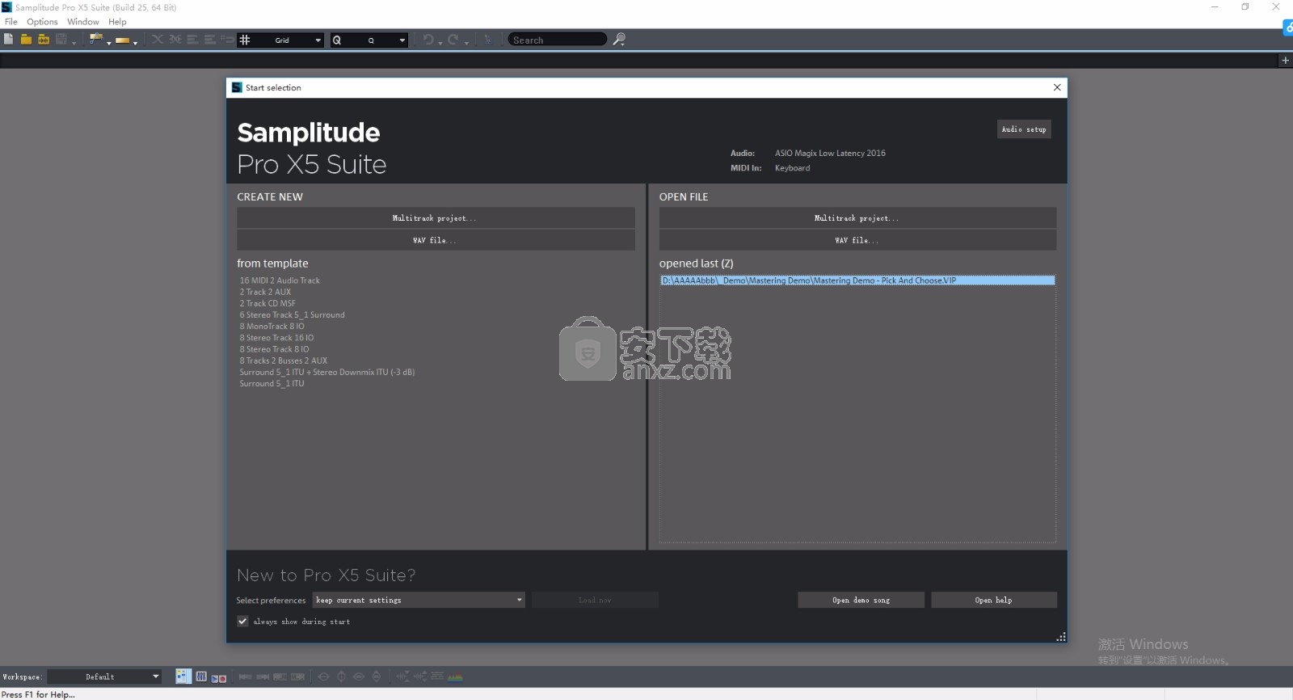Image resolution: width=1293 pixels, height=700 pixels.
Task: Select template 8 Tracks 2 Busses 2 AUX
Action: coord(284,361)
